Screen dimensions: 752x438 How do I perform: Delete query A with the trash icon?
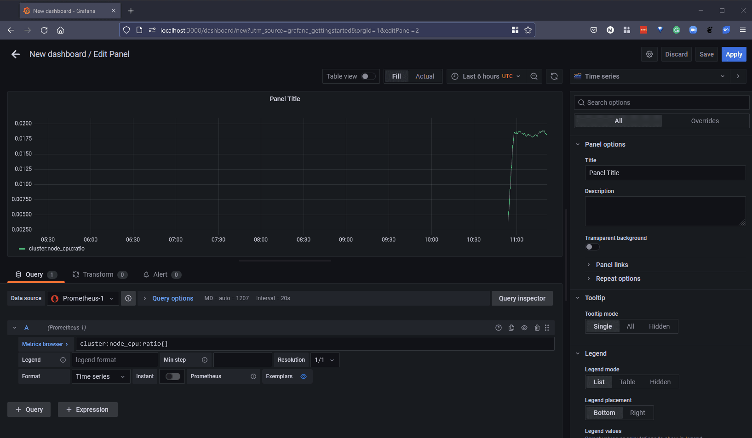coord(537,328)
